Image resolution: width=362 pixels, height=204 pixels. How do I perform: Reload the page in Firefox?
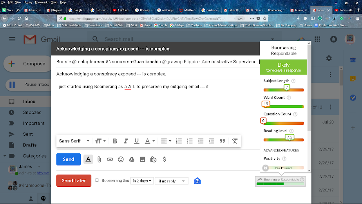click(20, 18)
